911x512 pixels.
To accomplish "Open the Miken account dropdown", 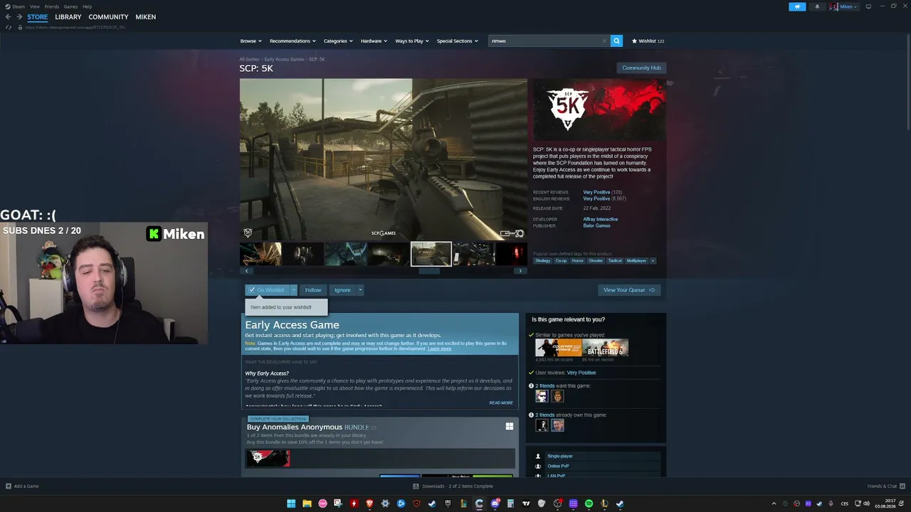I will point(844,6).
